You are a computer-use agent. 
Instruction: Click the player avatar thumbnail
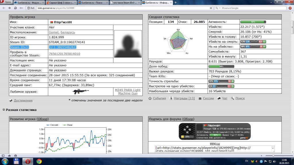tap(128, 44)
